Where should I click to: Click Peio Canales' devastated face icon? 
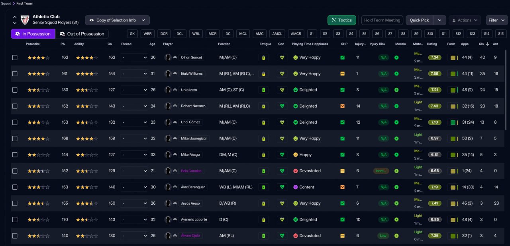point(296,171)
